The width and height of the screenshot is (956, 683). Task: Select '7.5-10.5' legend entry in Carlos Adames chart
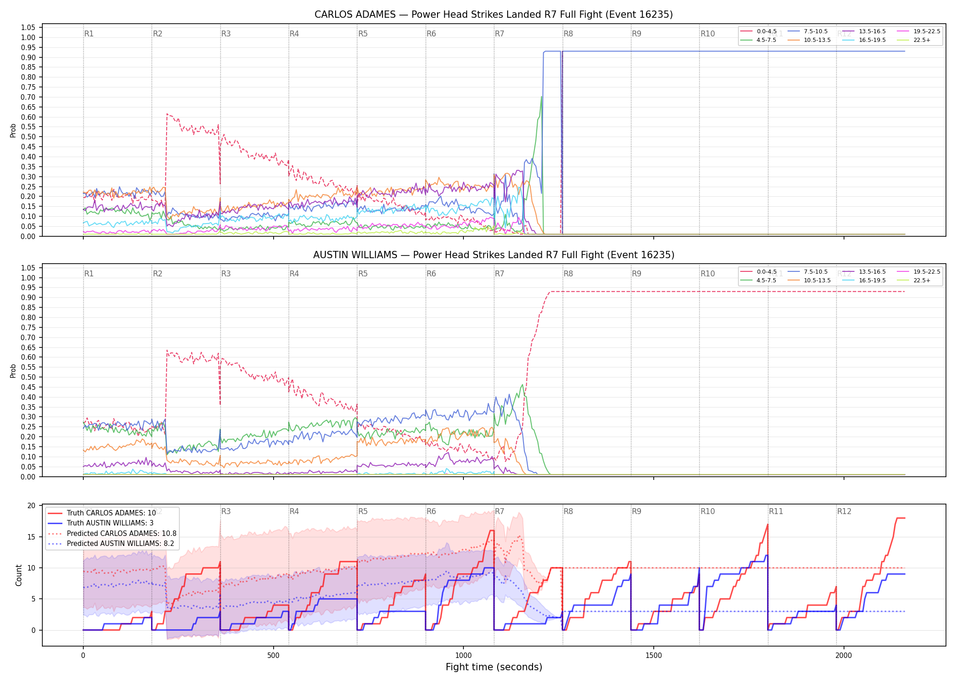[808, 31]
